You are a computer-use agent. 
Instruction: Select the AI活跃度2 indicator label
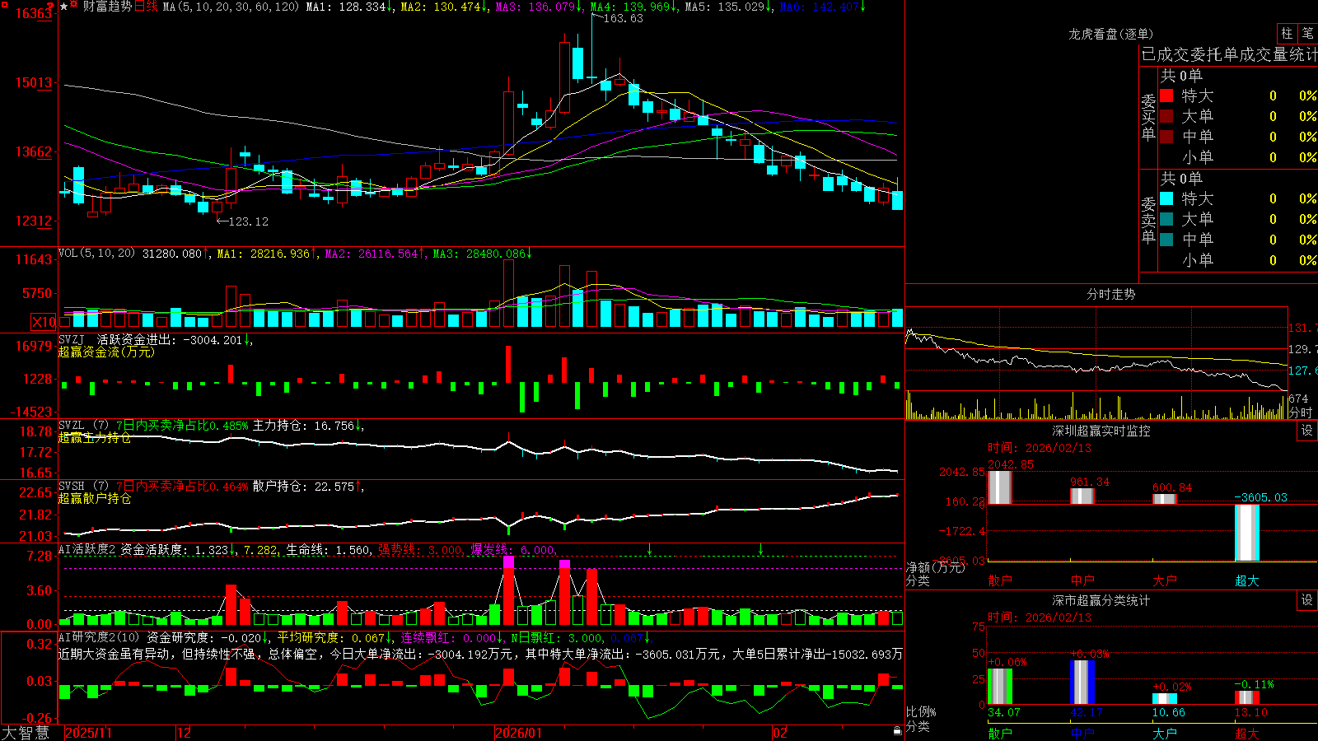pyautogui.click(x=87, y=550)
